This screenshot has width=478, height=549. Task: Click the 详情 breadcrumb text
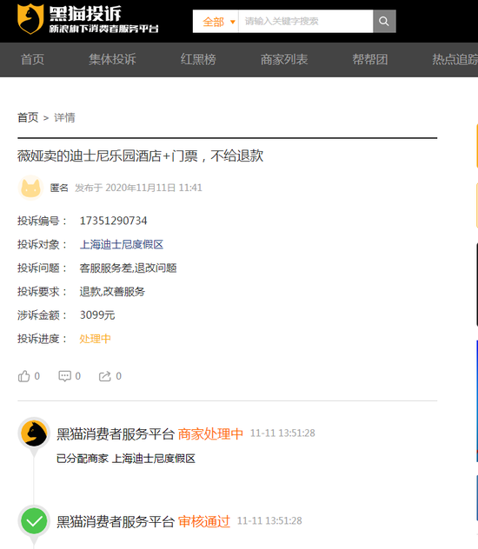tap(64, 117)
